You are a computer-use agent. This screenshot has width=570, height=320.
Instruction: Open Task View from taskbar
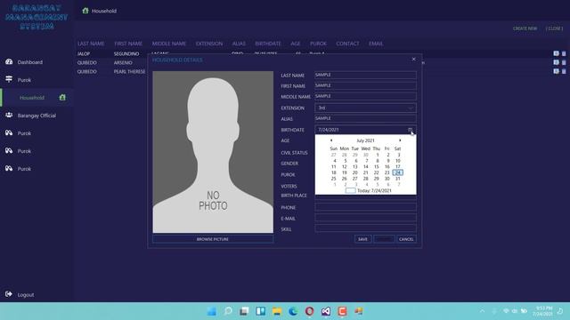click(x=244, y=311)
